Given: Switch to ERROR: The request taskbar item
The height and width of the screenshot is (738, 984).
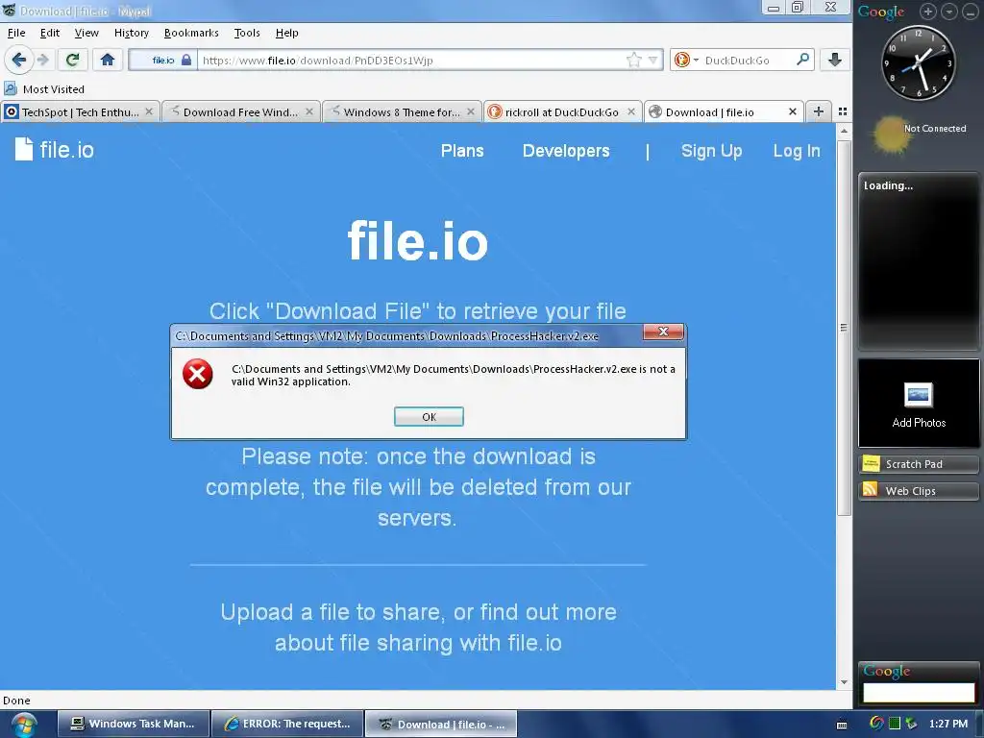Looking at the screenshot, I should click(x=288, y=724).
